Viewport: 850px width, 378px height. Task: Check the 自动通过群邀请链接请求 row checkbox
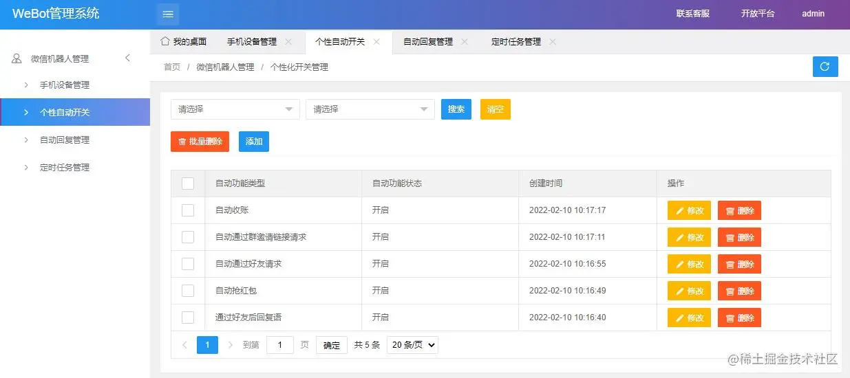pos(188,237)
